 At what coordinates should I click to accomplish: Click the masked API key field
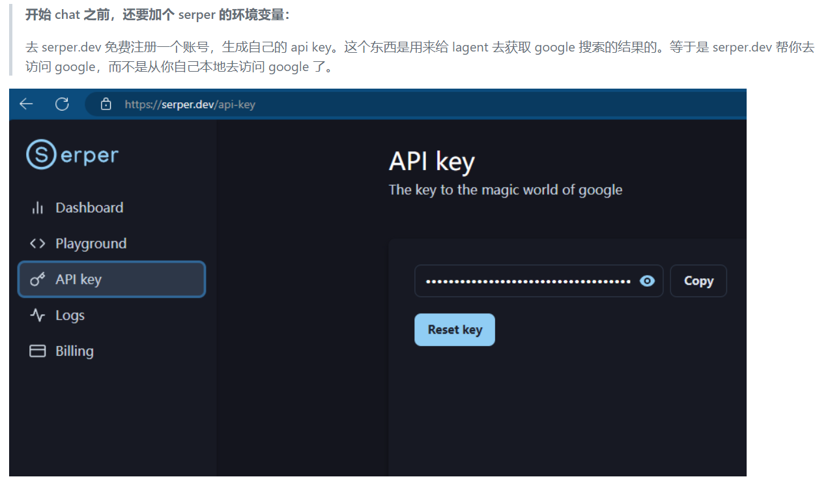pos(539,281)
